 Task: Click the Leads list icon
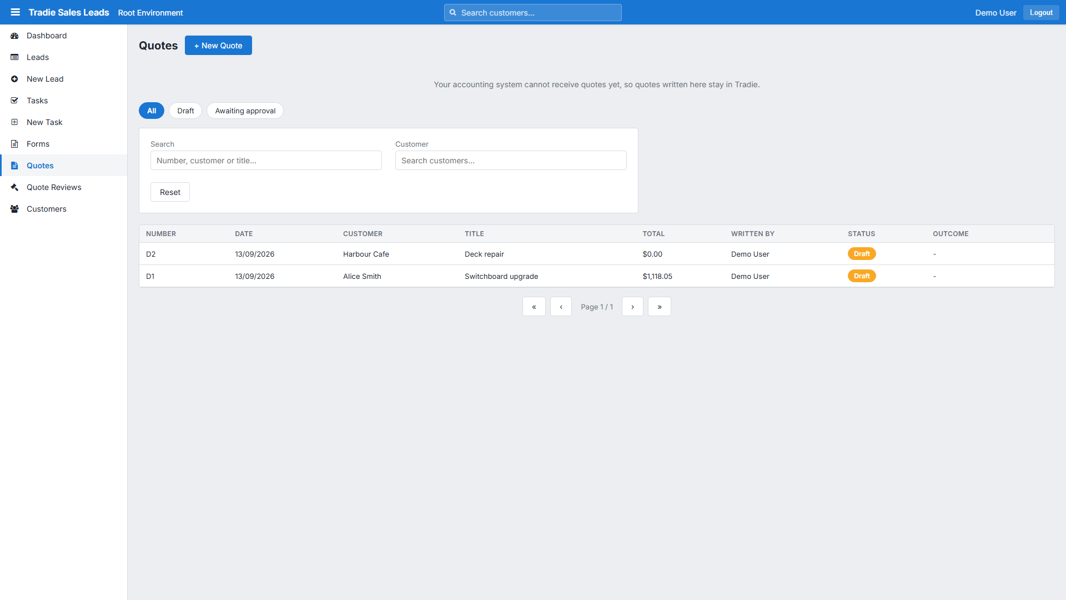(14, 57)
